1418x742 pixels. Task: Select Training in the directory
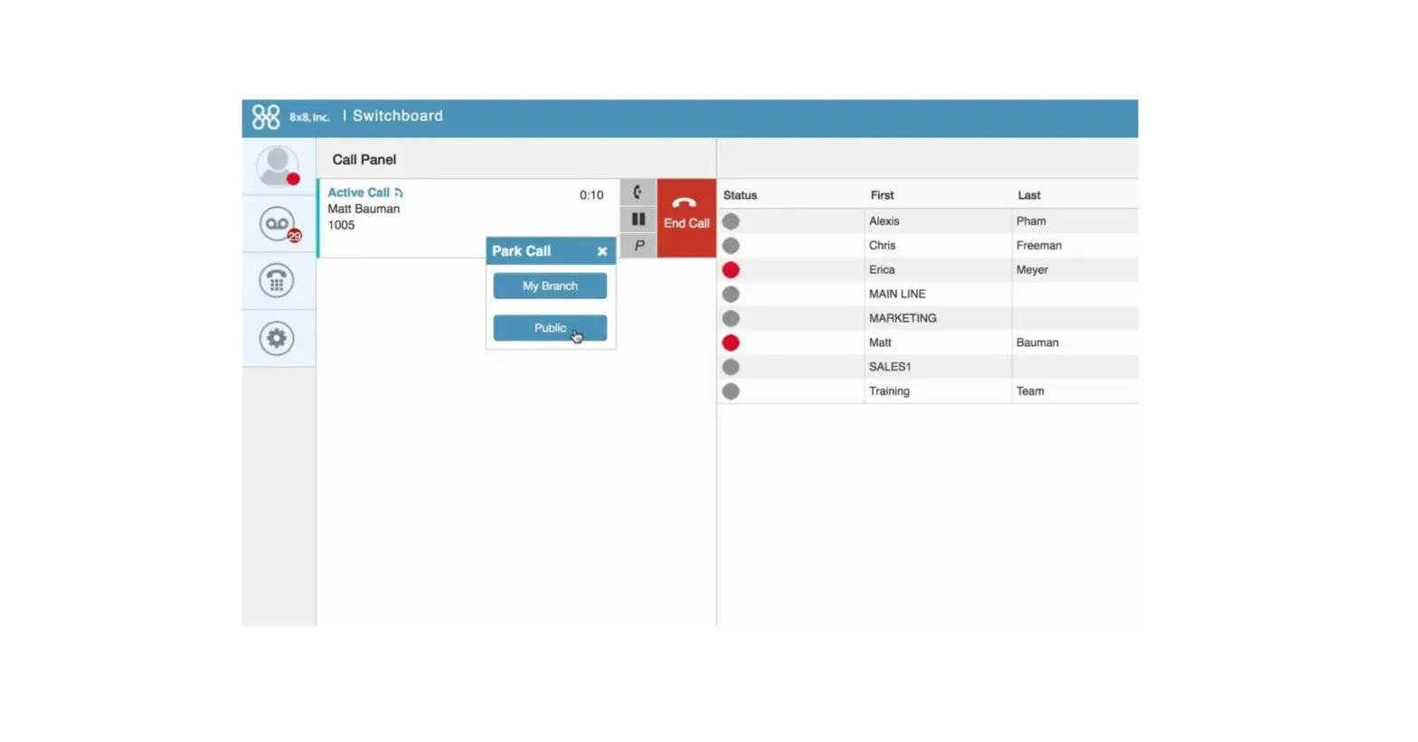coord(889,391)
